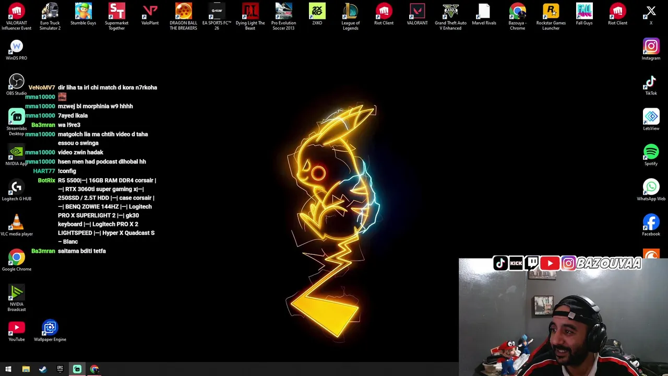This screenshot has width=668, height=376.
Task: Select the VALORANT game icon
Action: tap(417, 14)
